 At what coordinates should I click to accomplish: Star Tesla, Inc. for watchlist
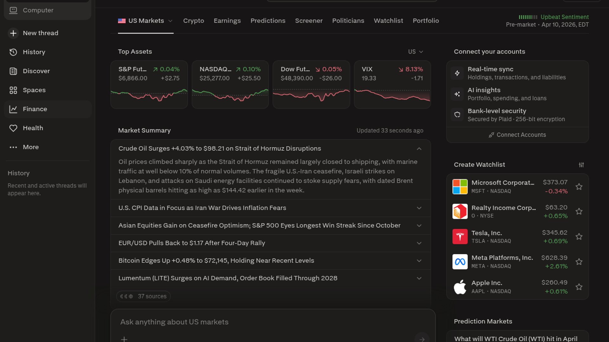tap(579, 237)
